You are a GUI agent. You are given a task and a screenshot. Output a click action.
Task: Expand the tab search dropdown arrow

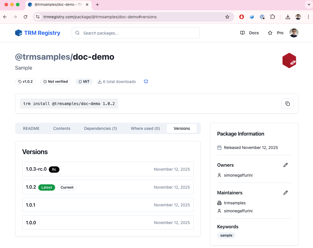coord(309,5)
